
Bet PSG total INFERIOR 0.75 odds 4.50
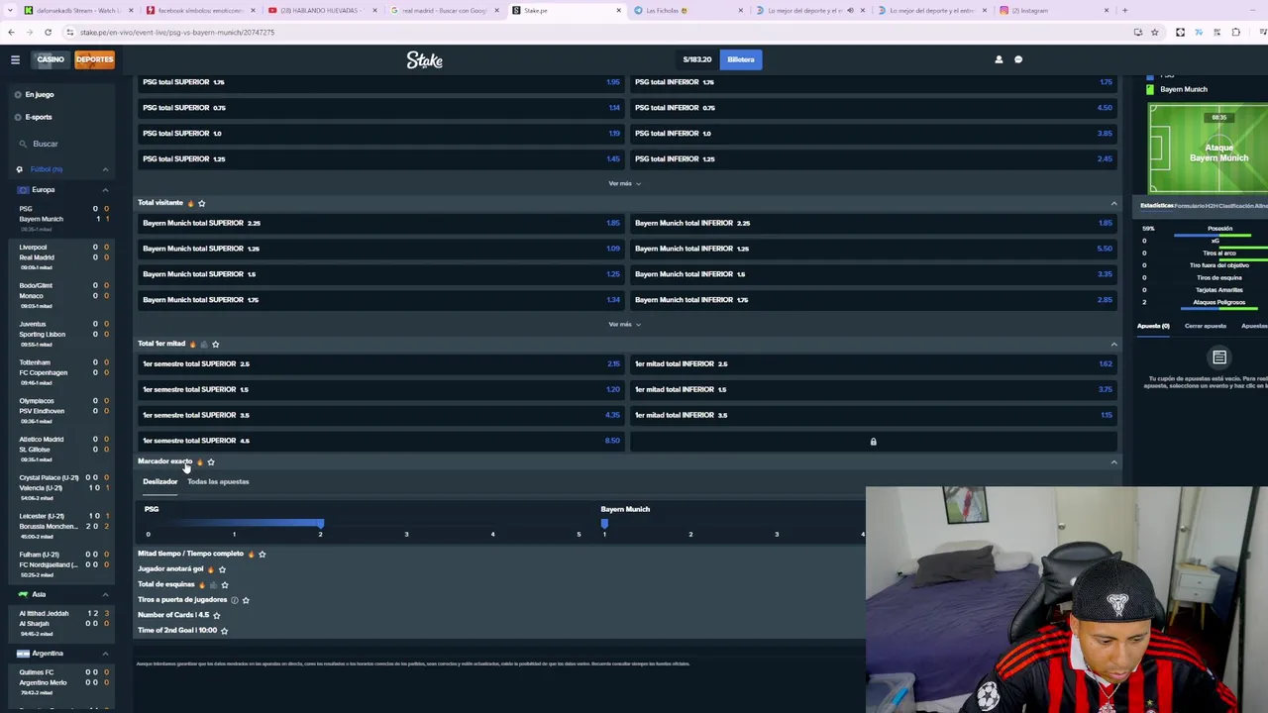(874, 107)
